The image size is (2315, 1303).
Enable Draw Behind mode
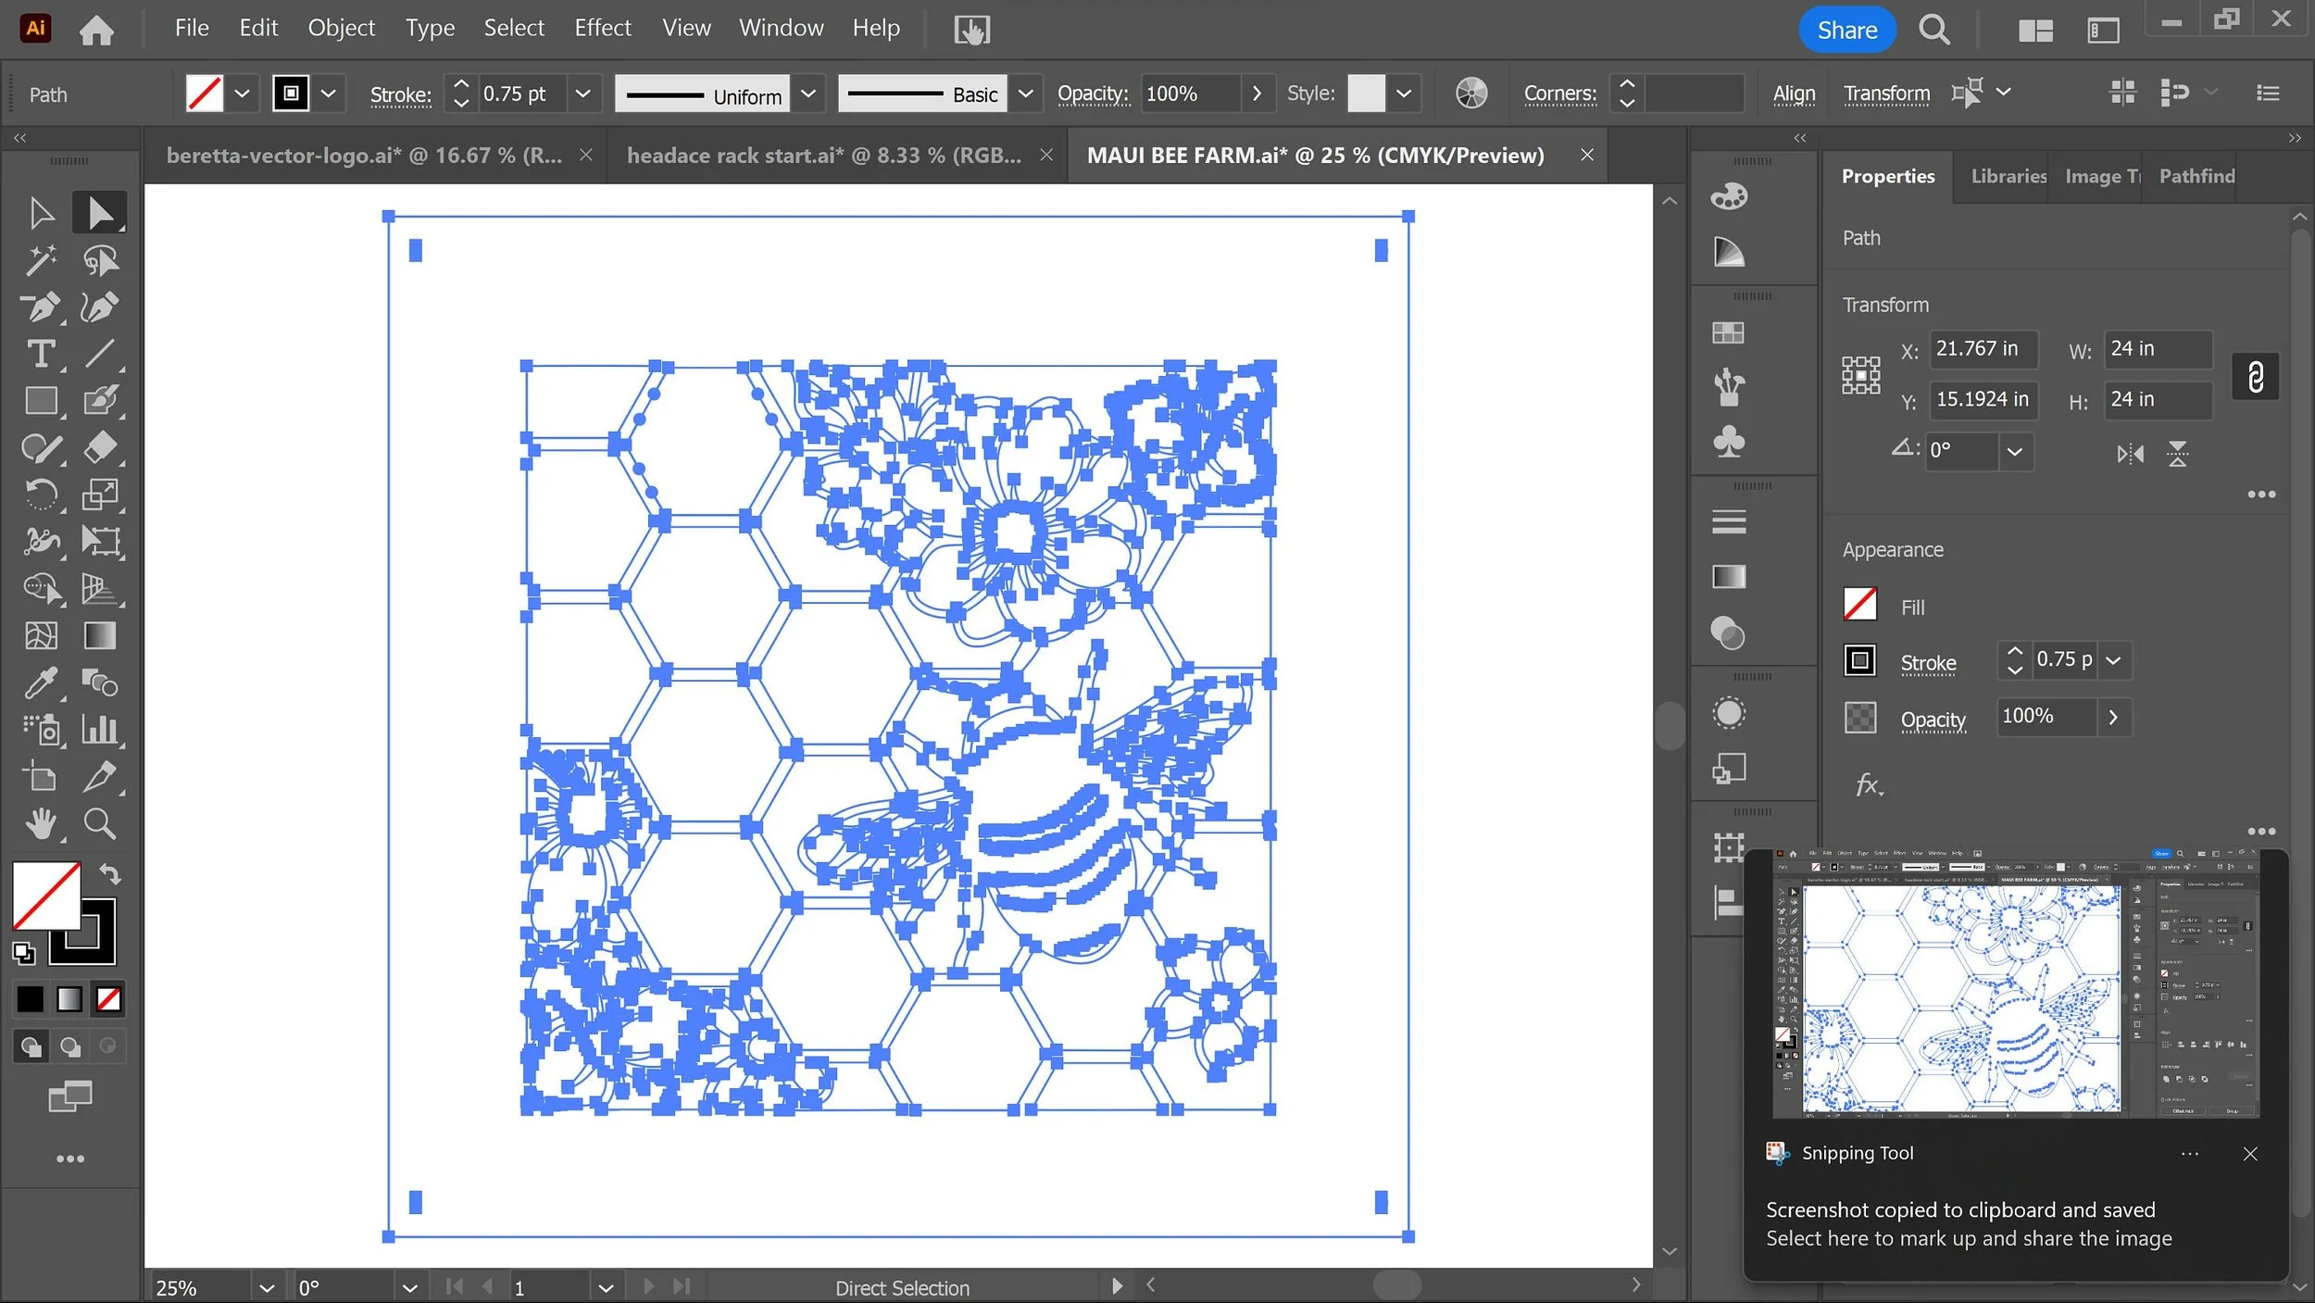(70, 1046)
